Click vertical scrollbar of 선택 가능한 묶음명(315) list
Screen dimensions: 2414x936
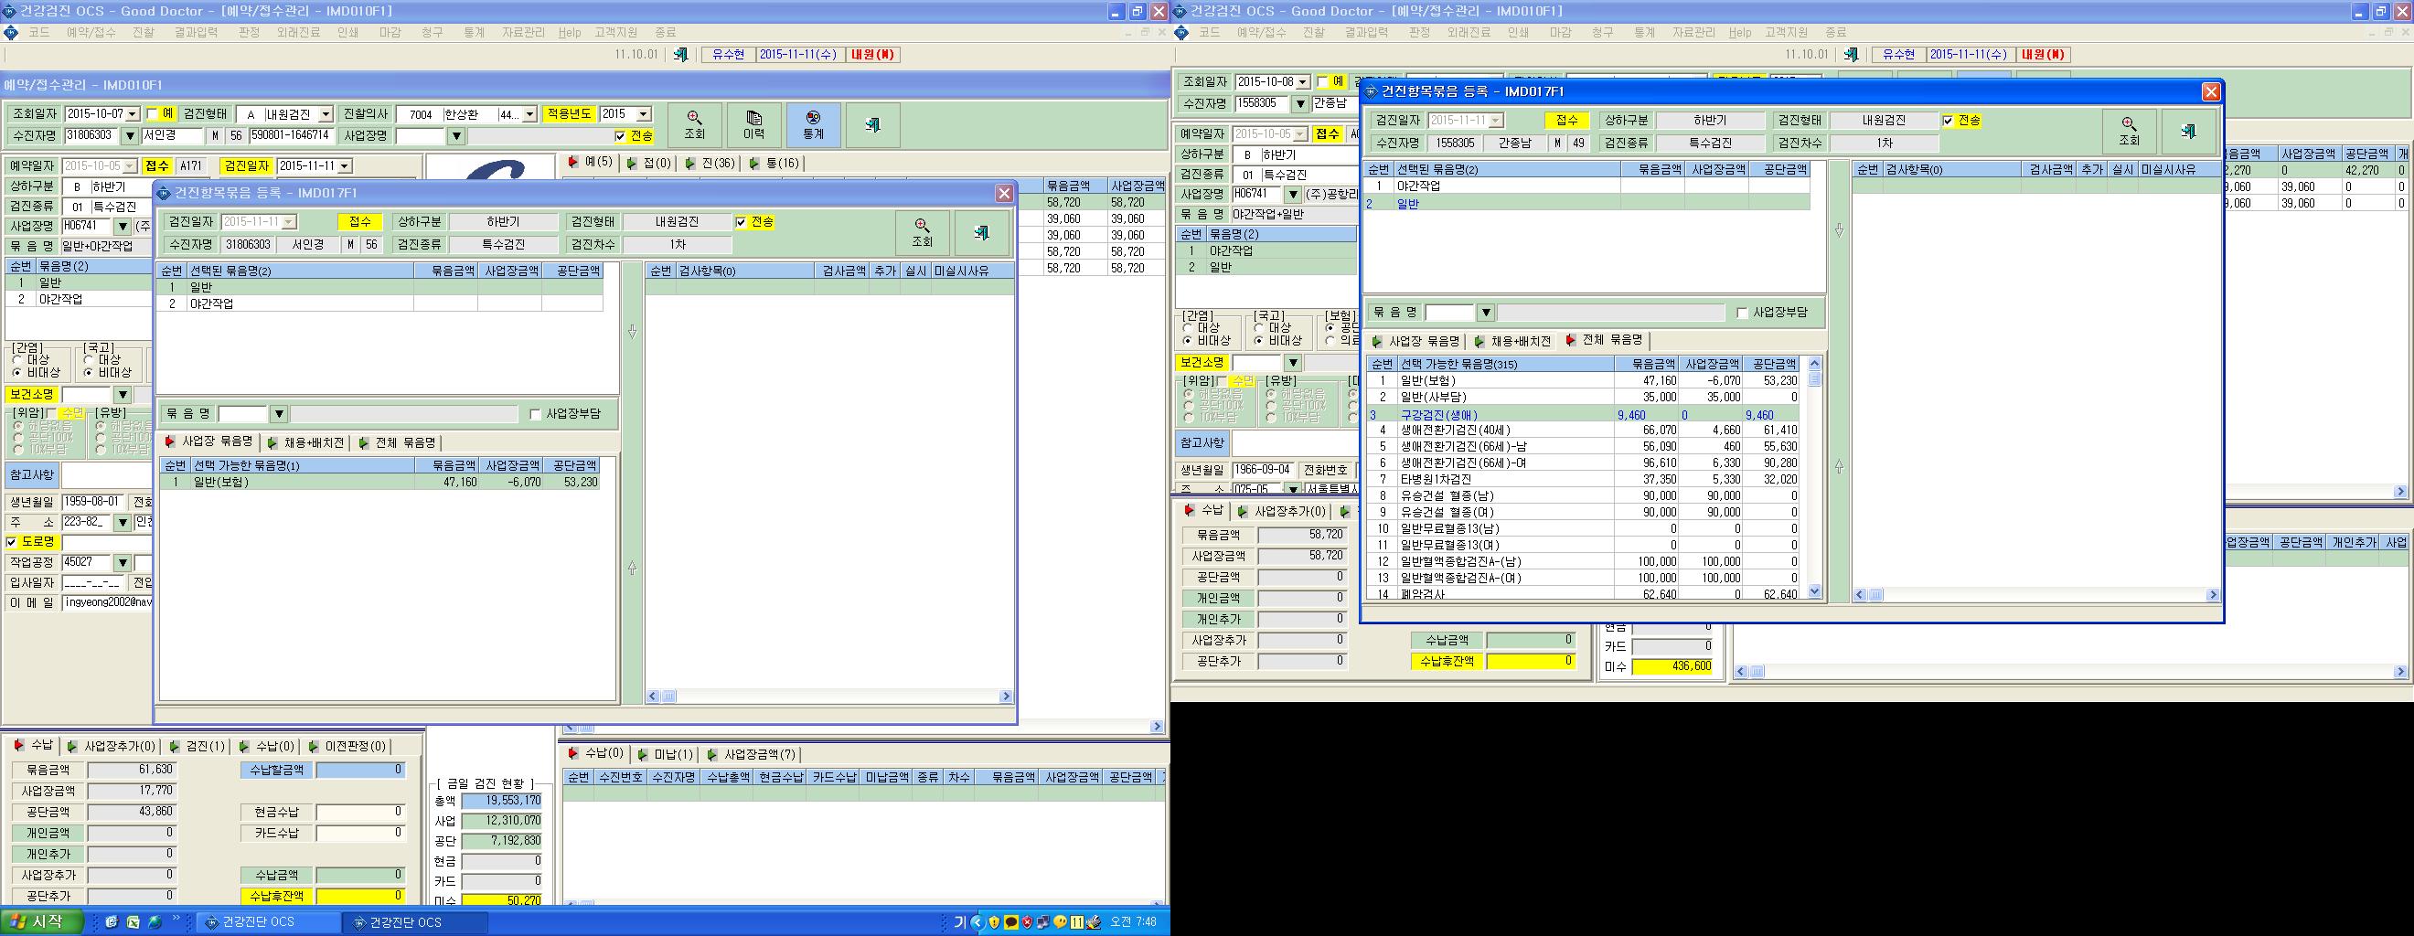[1814, 478]
